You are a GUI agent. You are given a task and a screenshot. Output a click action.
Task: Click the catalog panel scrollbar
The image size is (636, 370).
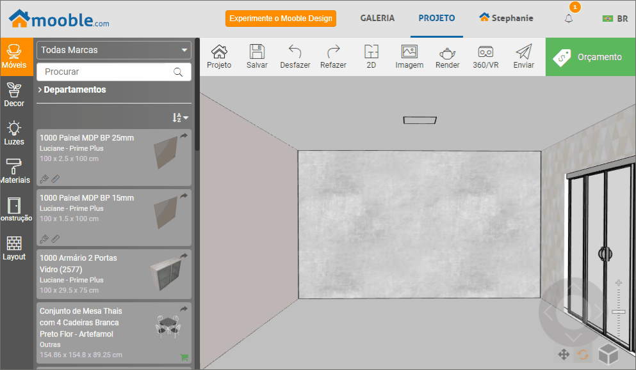click(197, 95)
